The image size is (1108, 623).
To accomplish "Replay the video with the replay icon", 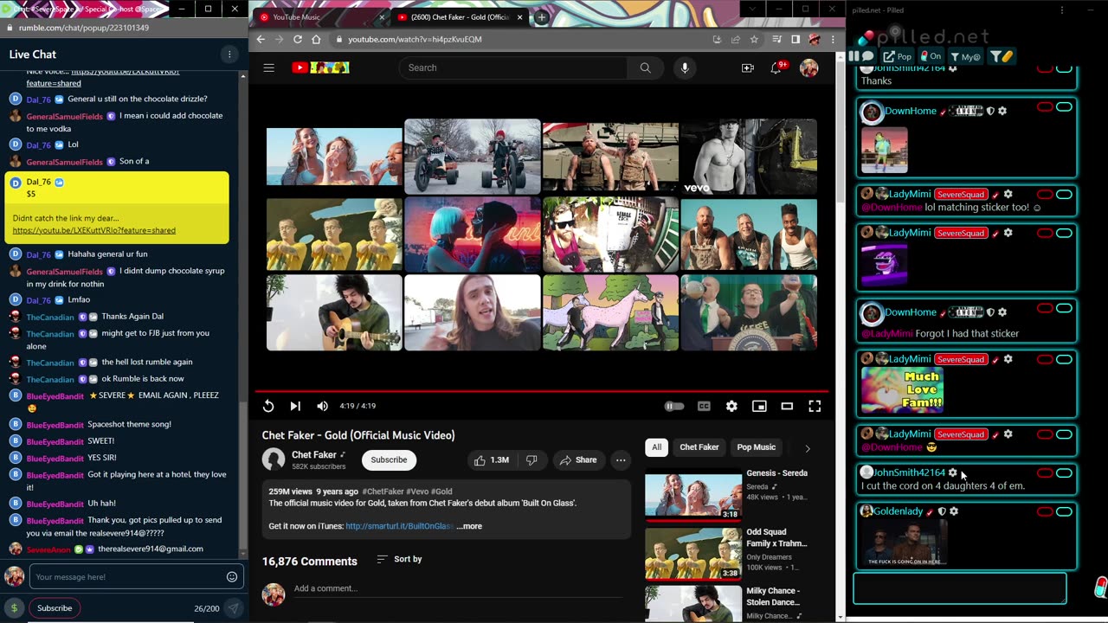I will coord(268,406).
